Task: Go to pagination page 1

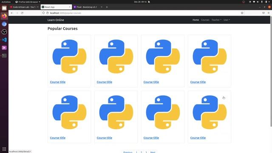Action: [136, 152]
